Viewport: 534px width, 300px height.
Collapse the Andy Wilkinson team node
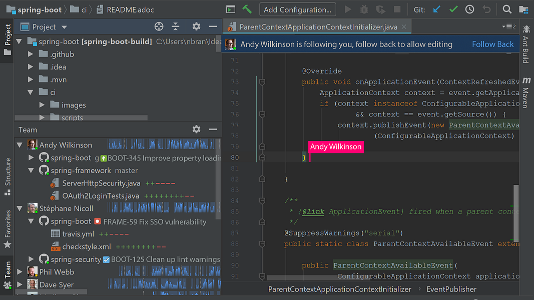pyautogui.click(x=20, y=145)
